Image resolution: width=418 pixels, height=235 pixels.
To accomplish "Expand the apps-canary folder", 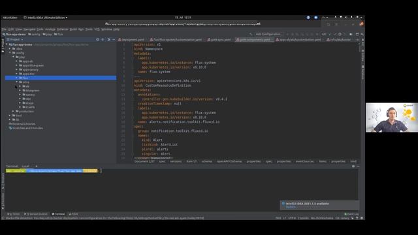I will click(x=16, y=70).
